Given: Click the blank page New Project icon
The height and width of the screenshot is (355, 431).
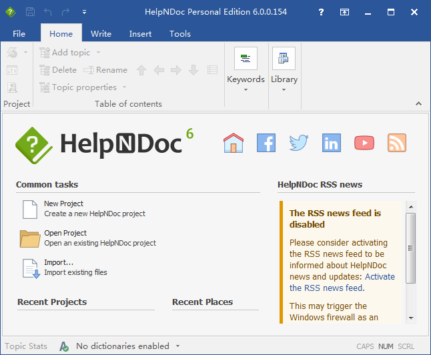Looking at the screenshot, I should 30,210.
